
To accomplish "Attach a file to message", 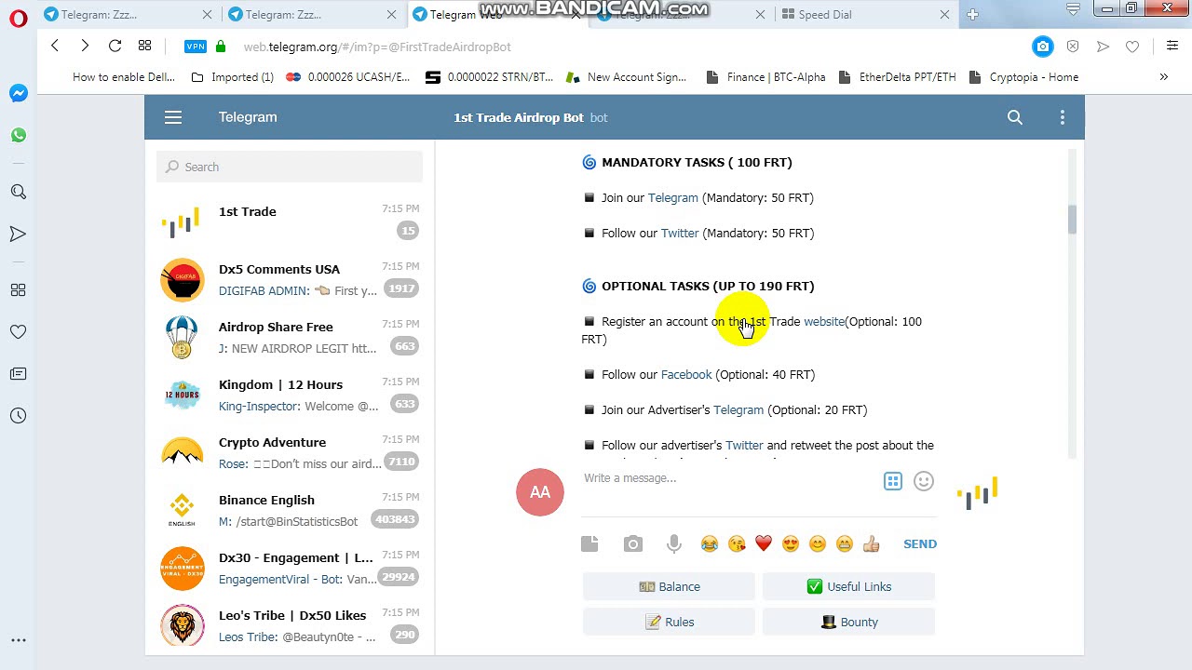I will tap(589, 543).
